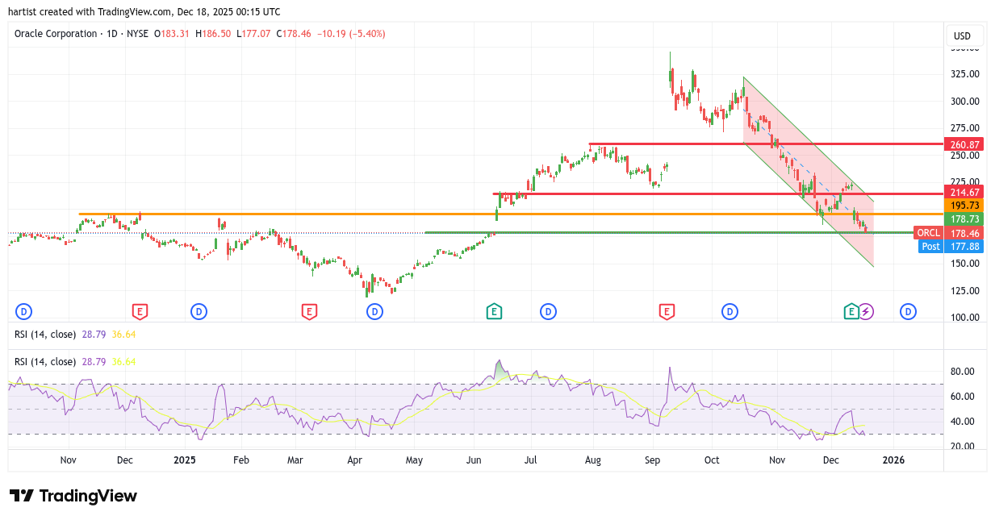Click the red earnings E marker near March
The width and height of the screenshot is (995, 520).
tap(308, 311)
